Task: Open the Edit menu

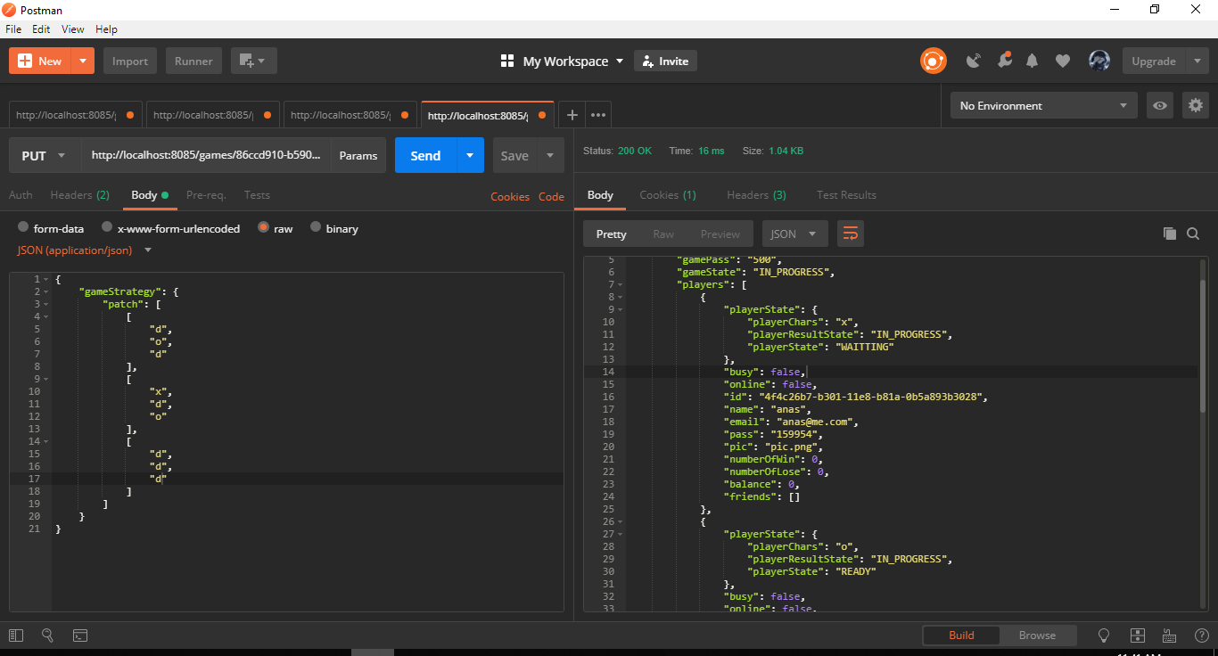Action: coord(41,29)
